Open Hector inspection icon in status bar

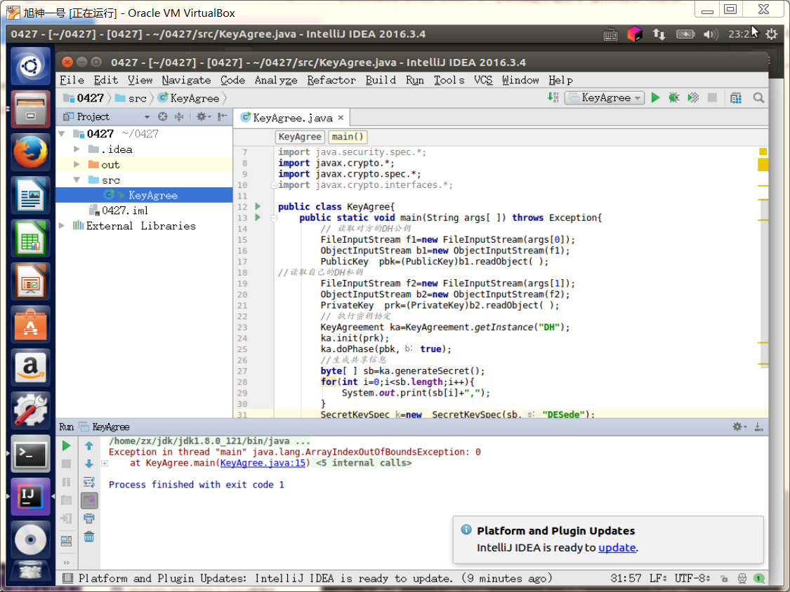tap(742, 579)
